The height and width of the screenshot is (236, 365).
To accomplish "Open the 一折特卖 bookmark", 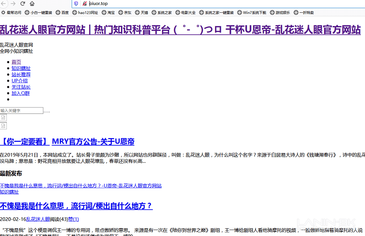I will [x=304, y=13].
